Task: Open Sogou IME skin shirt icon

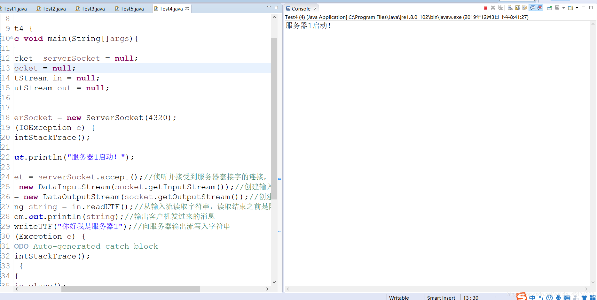Action: (x=584, y=297)
